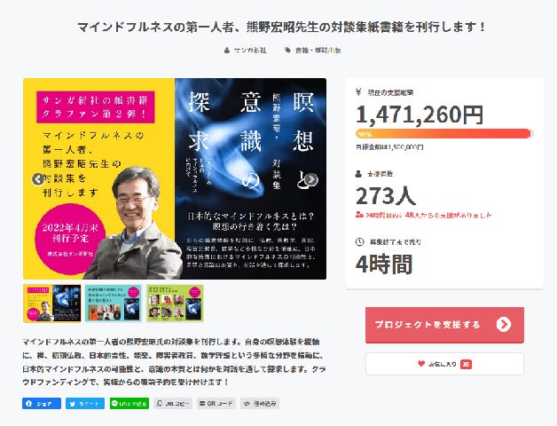Click the funding progress bar
This screenshot has width=557, height=426.
click(x=444, y=134)
